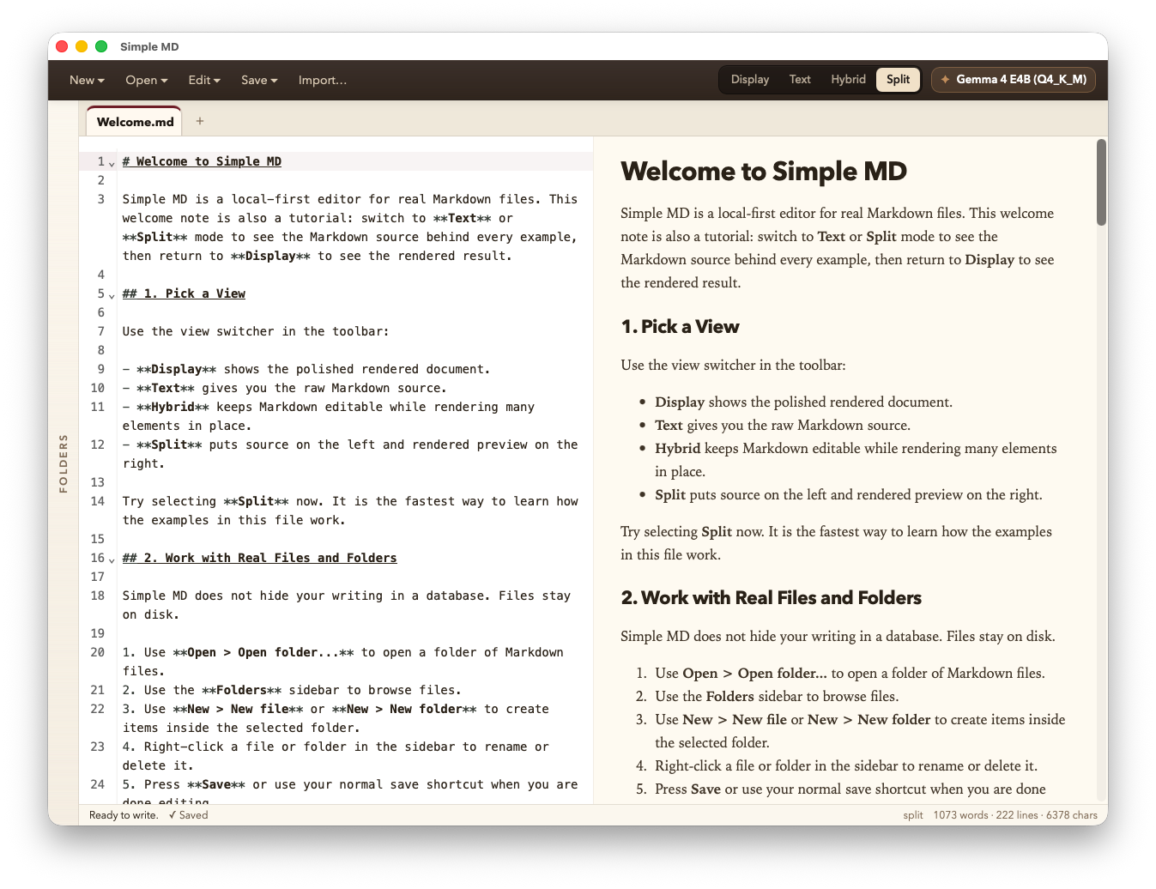Click source line '– **Text** gives you the raw Markdown source.'
Viewport: 1156px width, 889px height.
coord(284,388)
